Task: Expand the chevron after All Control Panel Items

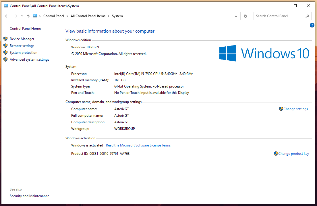Action: click(109, 16)
